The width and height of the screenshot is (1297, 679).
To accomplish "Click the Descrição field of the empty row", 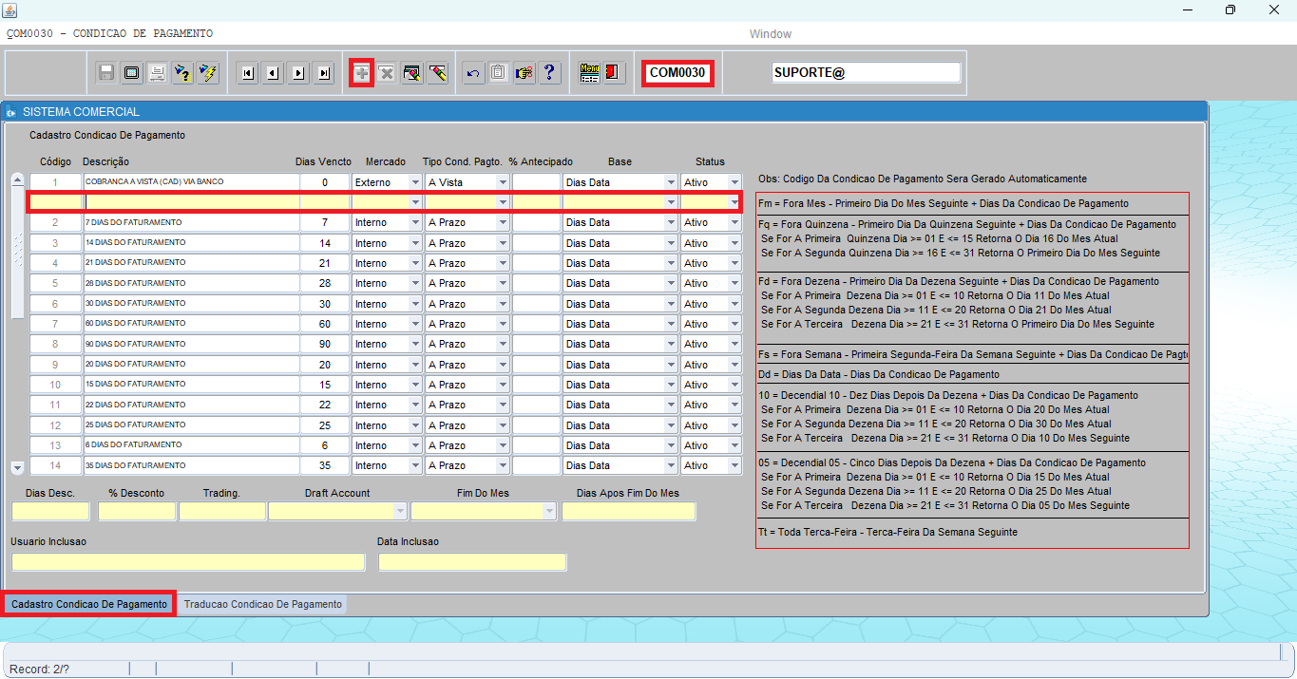I will tap(192, 202).
